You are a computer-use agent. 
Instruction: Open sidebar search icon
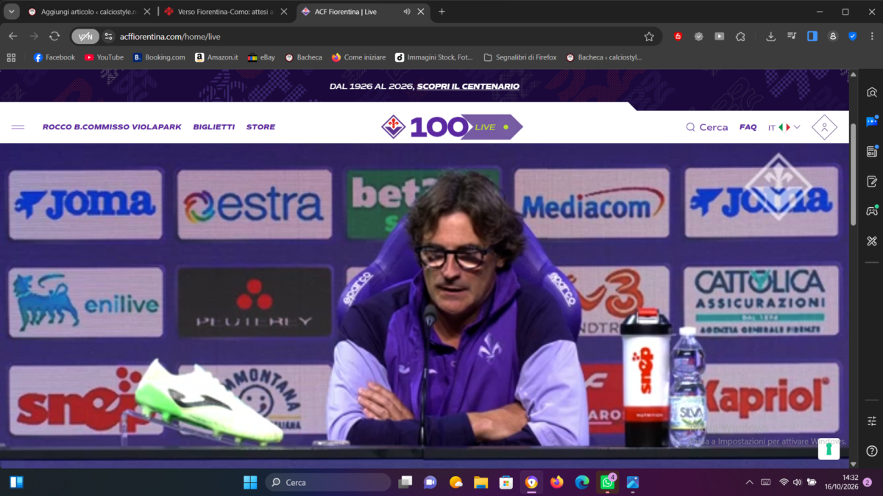click(872, 92)
